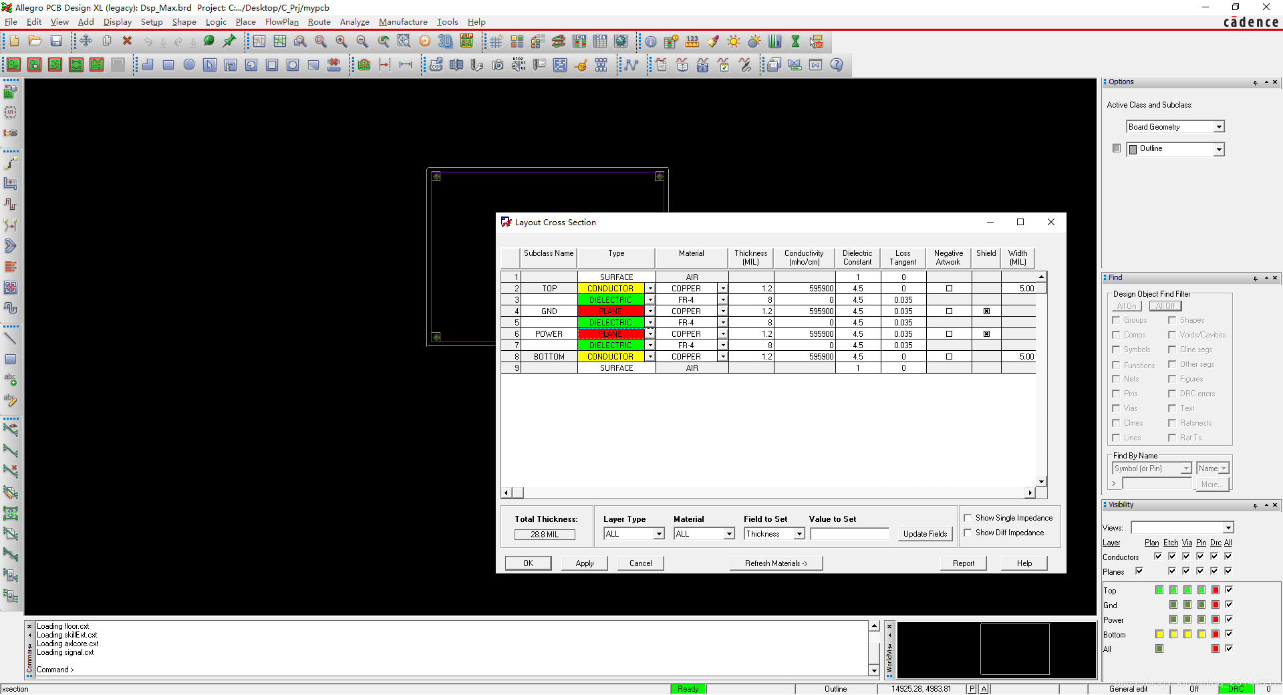Open the Display menu
The height and width of the screenshot is (695, 1283).
pyautogui.click(x=118, y=22)
